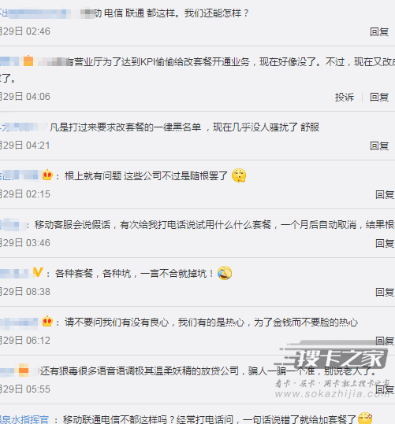Viewport: 395px width, 424px height.
Task: Open the 泉水指挥官 user profile link
Action: pyautogui.click(x=24, y=419)
